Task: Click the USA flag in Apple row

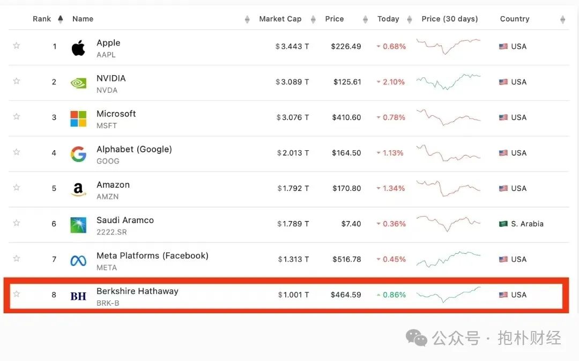Action: pyautogui.click(x=503, y=47)
